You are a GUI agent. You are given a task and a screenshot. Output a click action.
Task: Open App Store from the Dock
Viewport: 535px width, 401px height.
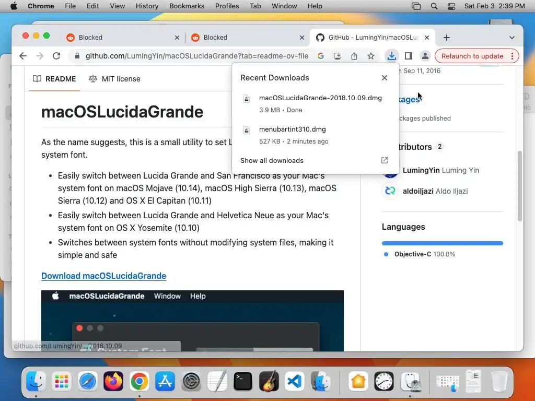click(165, 381)
